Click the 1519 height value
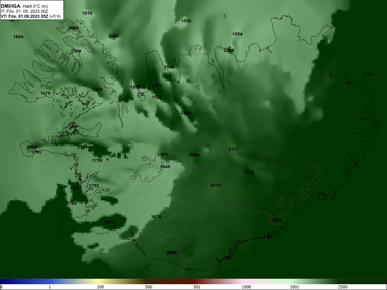Viewport: 387px width, 290px height. pos(87,13)
